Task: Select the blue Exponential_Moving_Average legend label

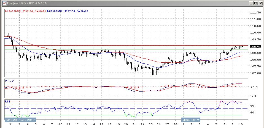Action: [x=68, y=11]
